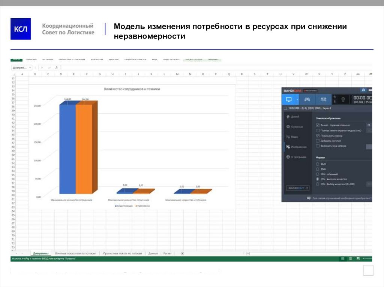Switch to page layout view in status bar
384x287 pixels.
(x=350, y=259)
